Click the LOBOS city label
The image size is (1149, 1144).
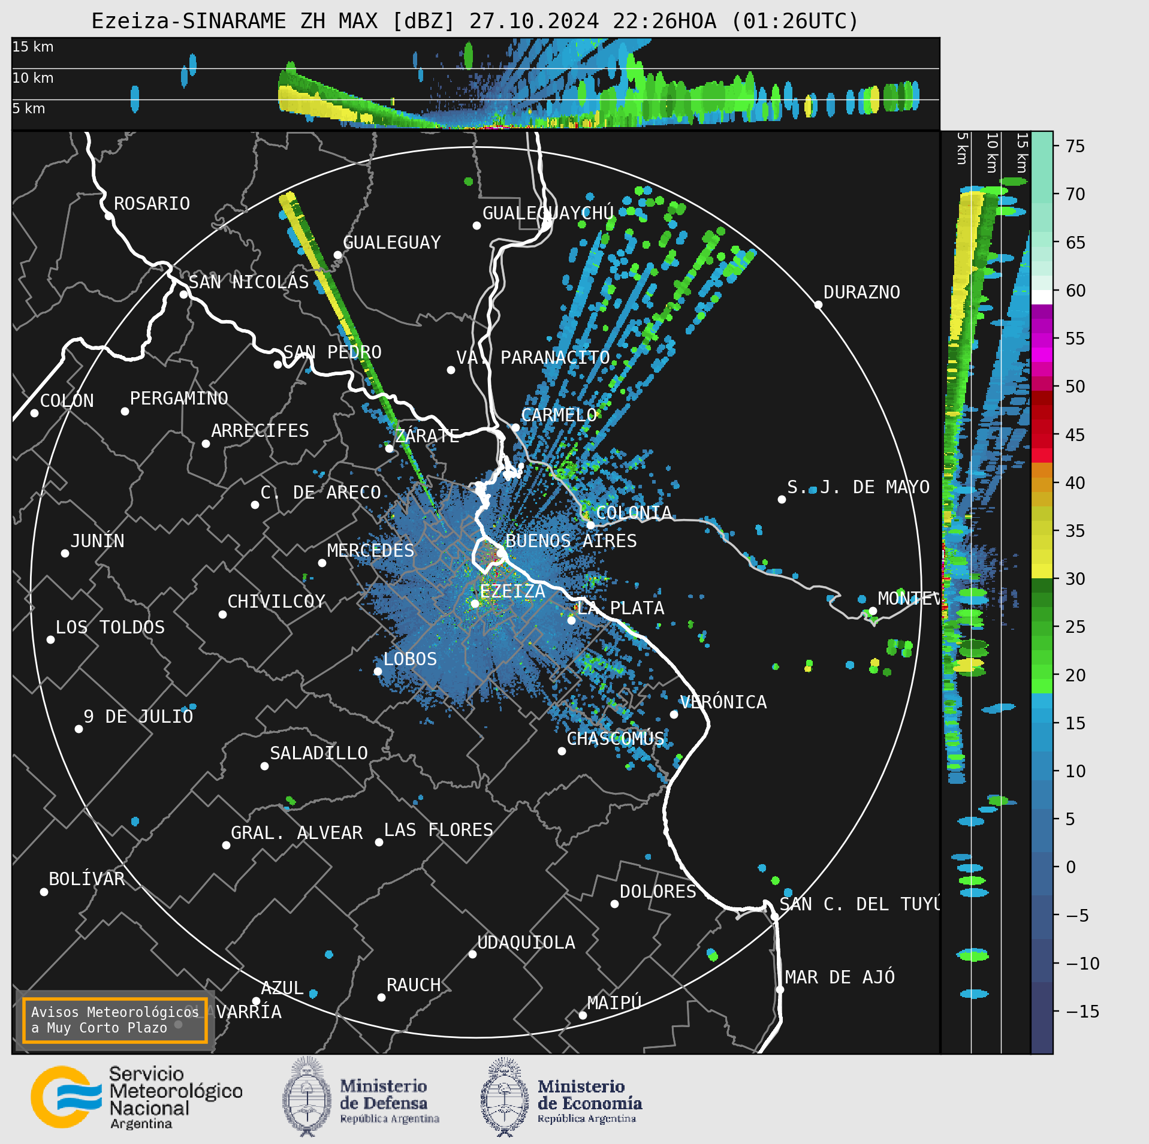[411, 659]
